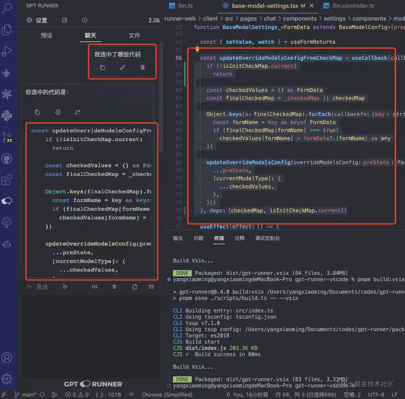Screen dimensions: 405x399
Task: Select the 问题 panel tab
Action: tap(198, 238)
